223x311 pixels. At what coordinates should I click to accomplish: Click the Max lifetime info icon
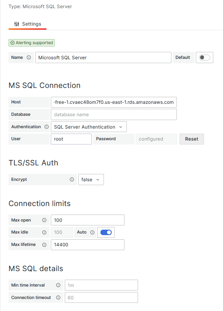click(44, 245)
